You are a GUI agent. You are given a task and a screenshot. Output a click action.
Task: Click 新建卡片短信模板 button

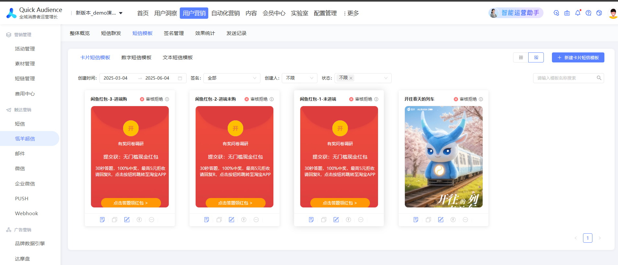(x=578, y=58)
